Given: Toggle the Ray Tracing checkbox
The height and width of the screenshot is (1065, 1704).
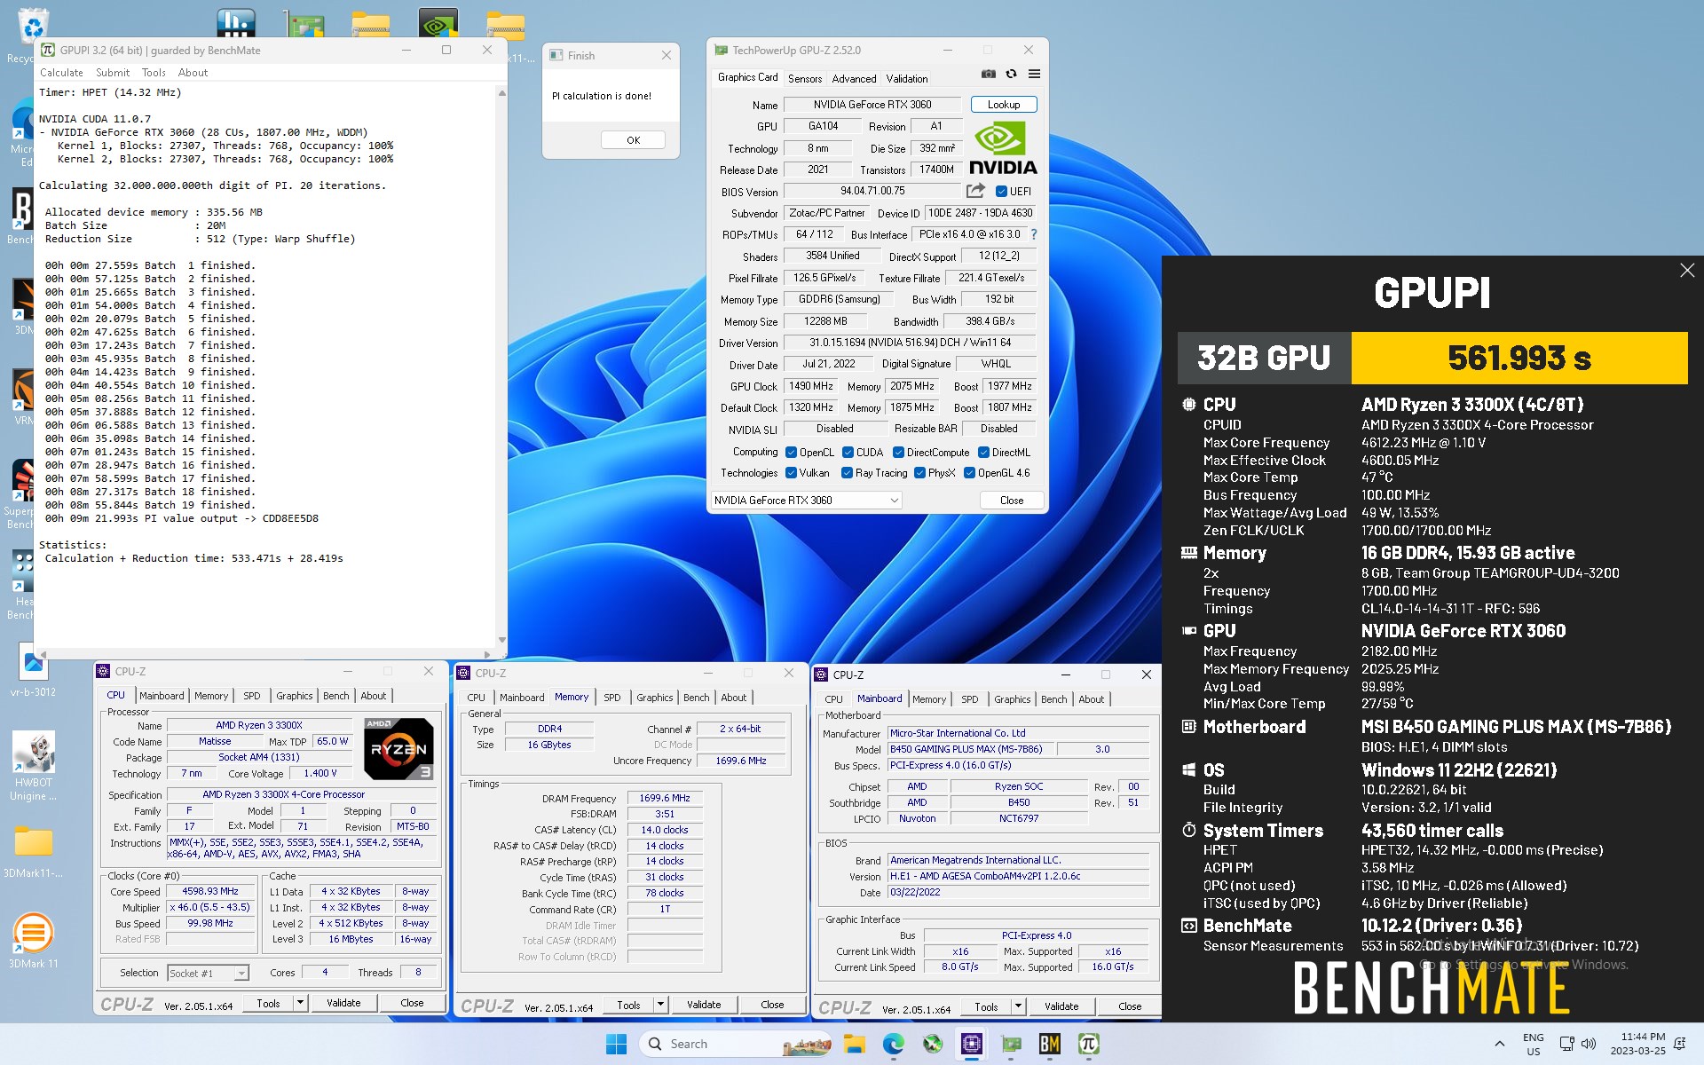Looking at the screenshot, I should coord(847,473).
